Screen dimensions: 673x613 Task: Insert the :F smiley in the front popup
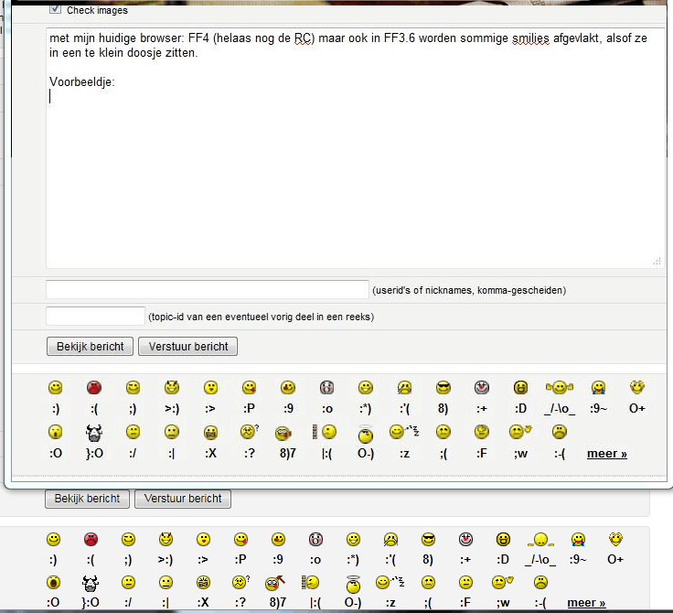point(482,432)
